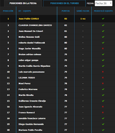Click green check for celso edgar yampa
Image resolution: width=115 pixels, height=133 pixels.
pos(103,60)
